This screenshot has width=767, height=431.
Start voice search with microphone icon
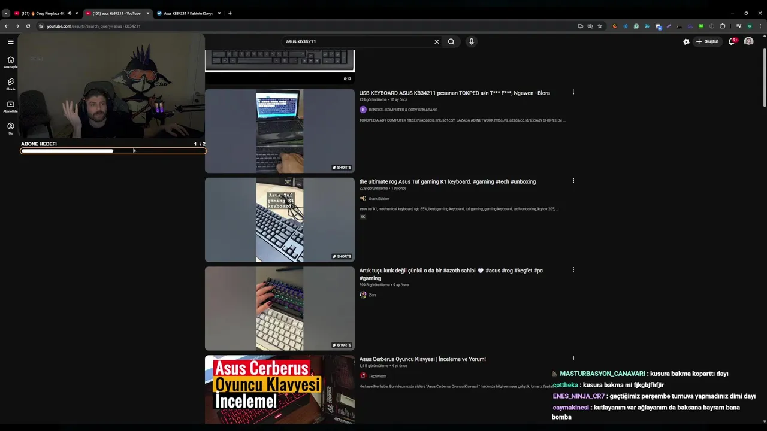[x=472, y=41]
